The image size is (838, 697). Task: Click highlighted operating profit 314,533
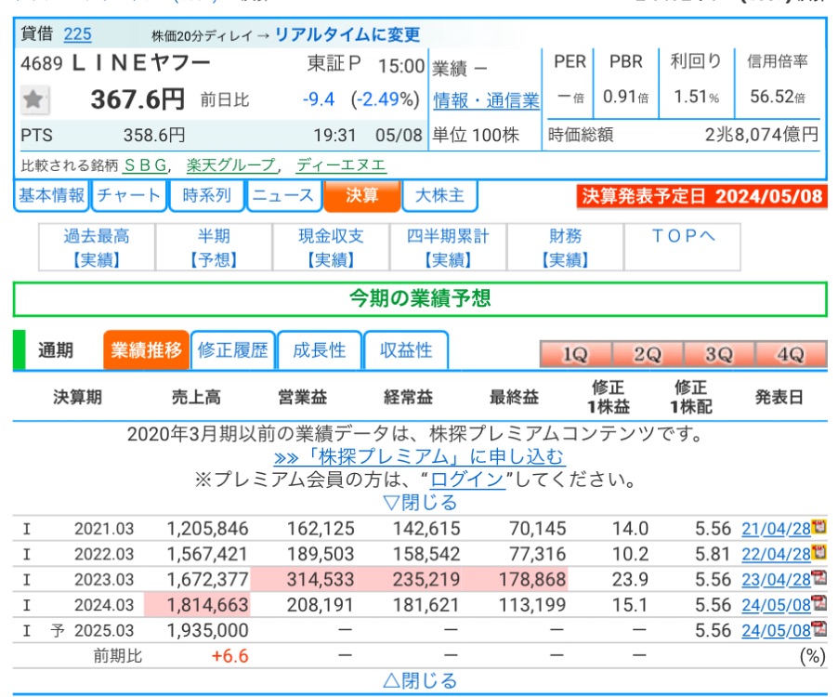click(x=321, y=579)
